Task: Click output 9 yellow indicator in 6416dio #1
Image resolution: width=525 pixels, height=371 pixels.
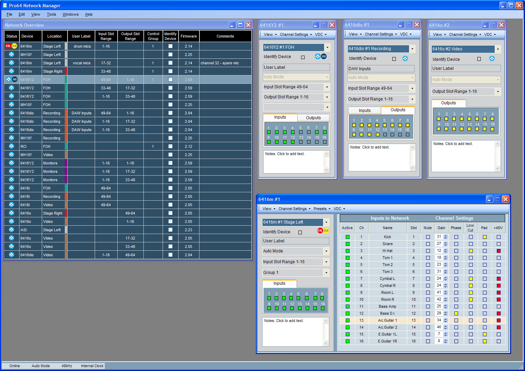Action: point(354,134)
